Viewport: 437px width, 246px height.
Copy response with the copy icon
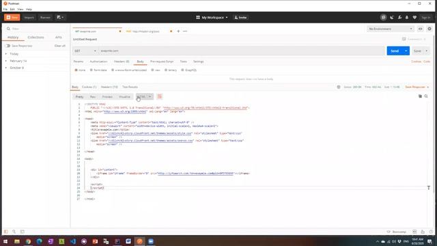pos(420,96)
